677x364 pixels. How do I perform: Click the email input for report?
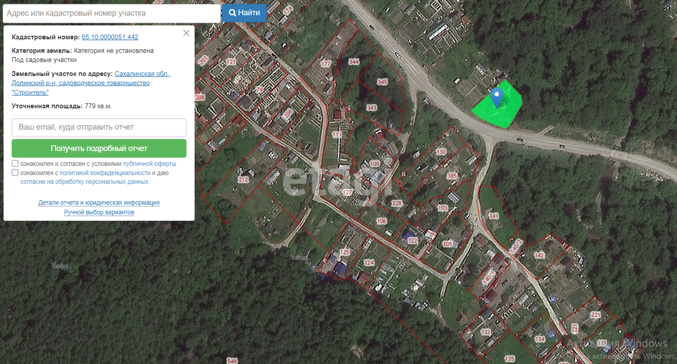point(99,127)
